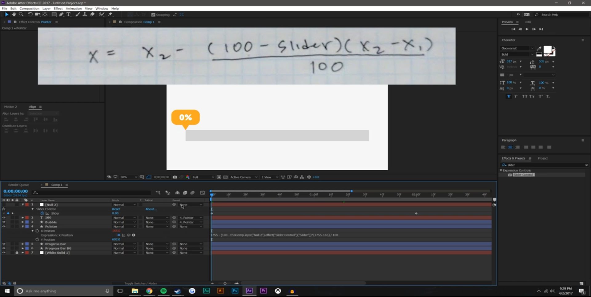Click the About... link for Slider Control
The width and height of the screenshot is (591, 297).
coord(151,209)
